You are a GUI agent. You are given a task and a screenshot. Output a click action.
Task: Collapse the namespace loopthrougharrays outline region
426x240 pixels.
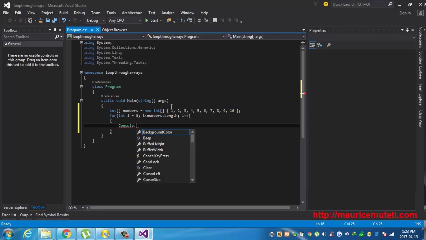tap(81, 72)
